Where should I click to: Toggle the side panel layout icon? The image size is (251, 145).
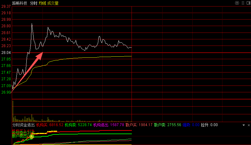coord(248,3)
